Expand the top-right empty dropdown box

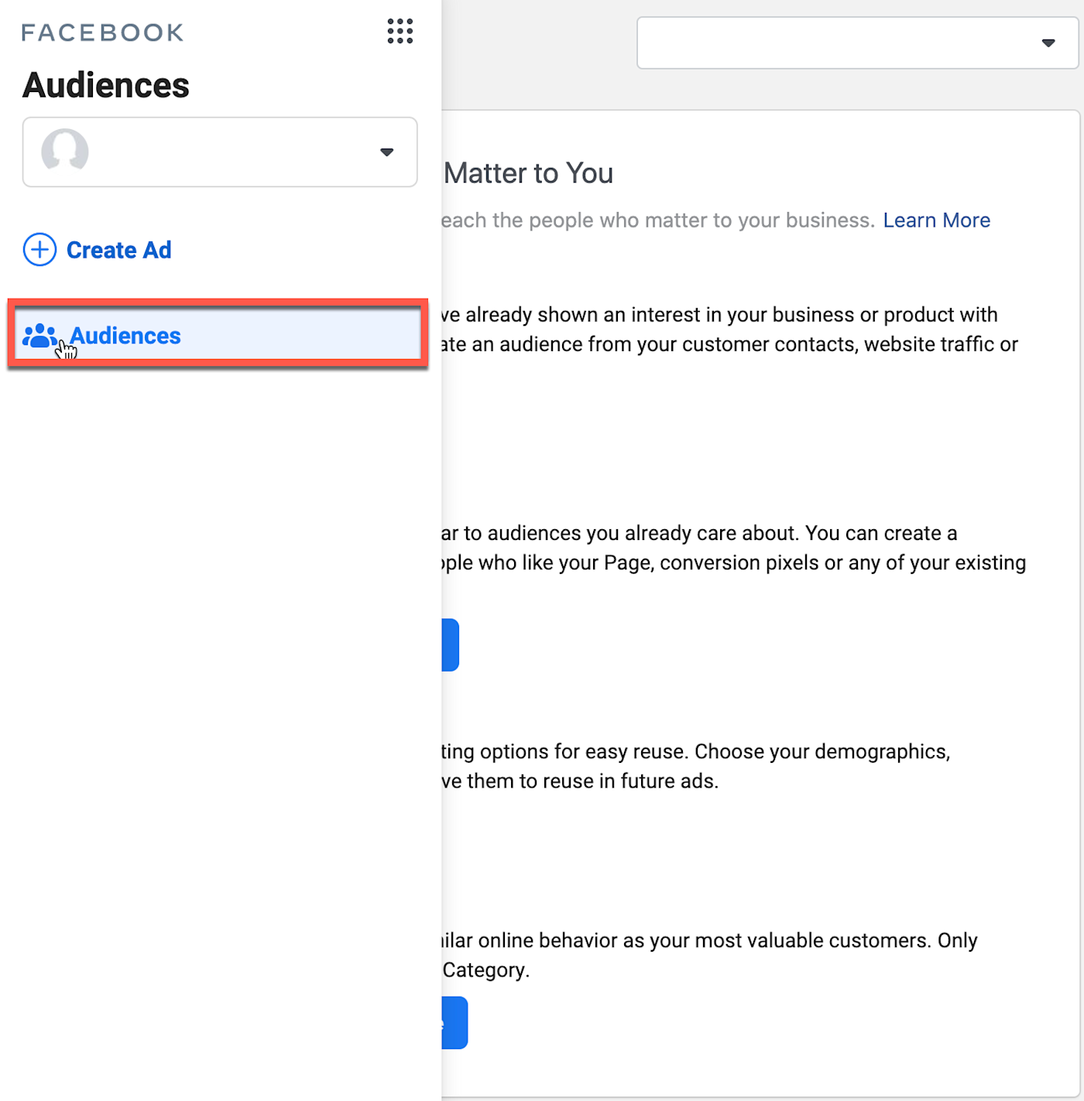click(x=857, y=43)
